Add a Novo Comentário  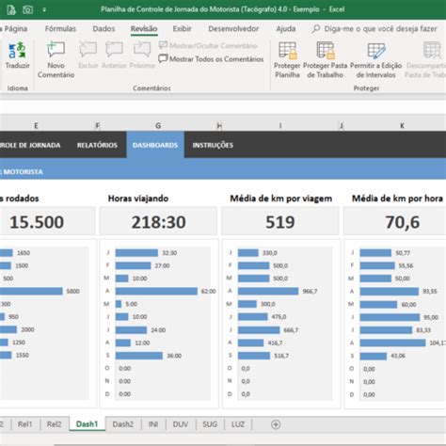pyautogui.click(x=56, y=59)
